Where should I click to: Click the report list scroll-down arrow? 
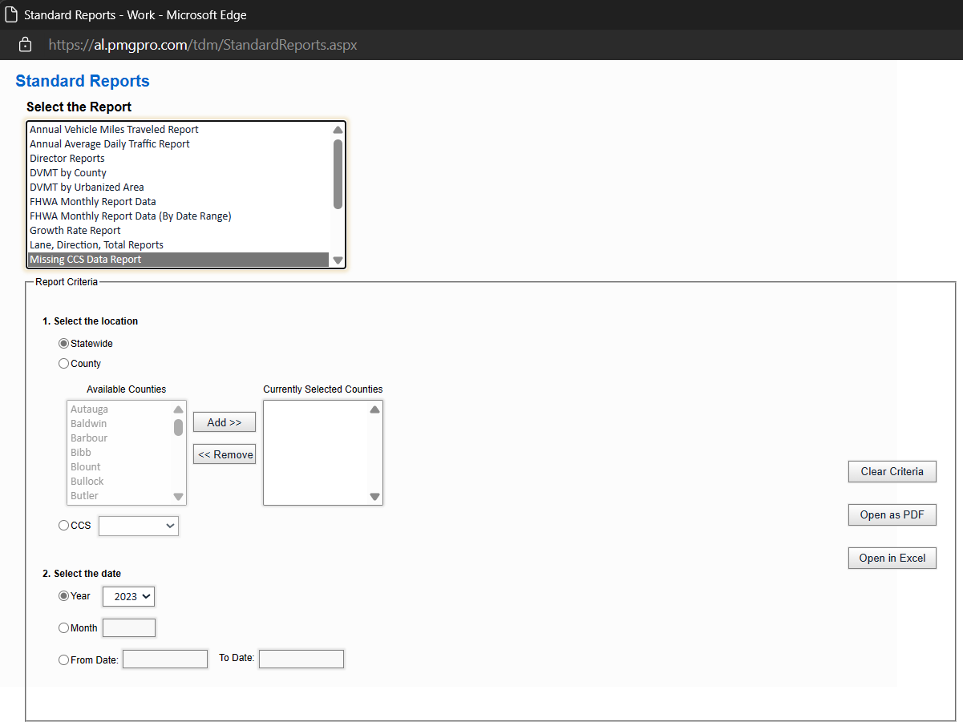[338, 260]
